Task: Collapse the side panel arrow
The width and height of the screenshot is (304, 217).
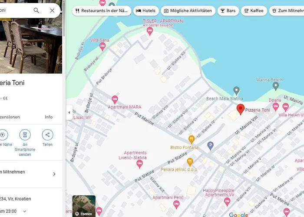Action: (69, 112)
